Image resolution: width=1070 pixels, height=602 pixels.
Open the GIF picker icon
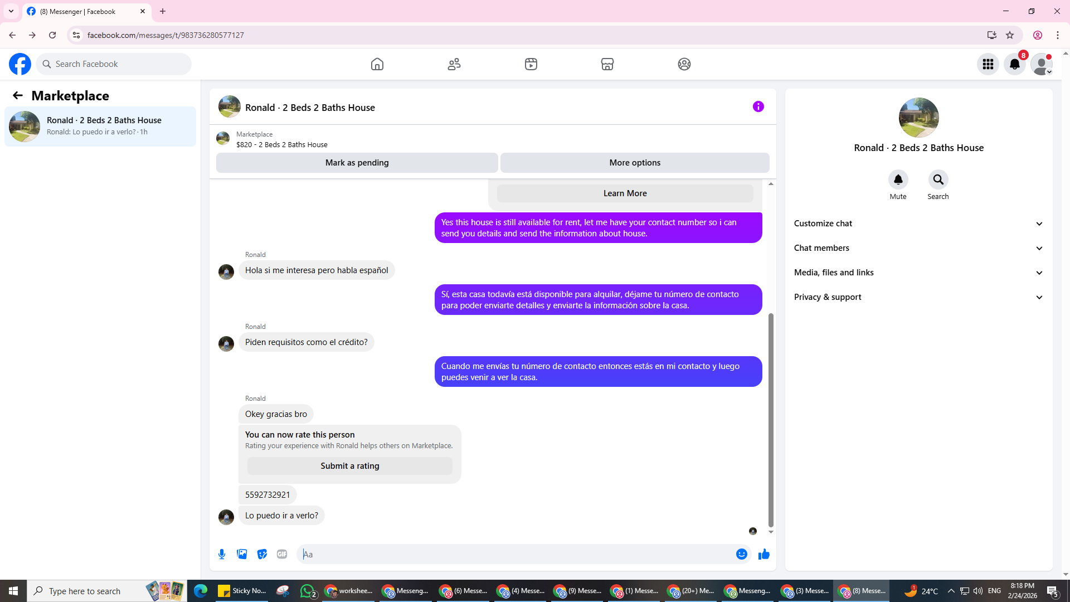pos(282,554)
